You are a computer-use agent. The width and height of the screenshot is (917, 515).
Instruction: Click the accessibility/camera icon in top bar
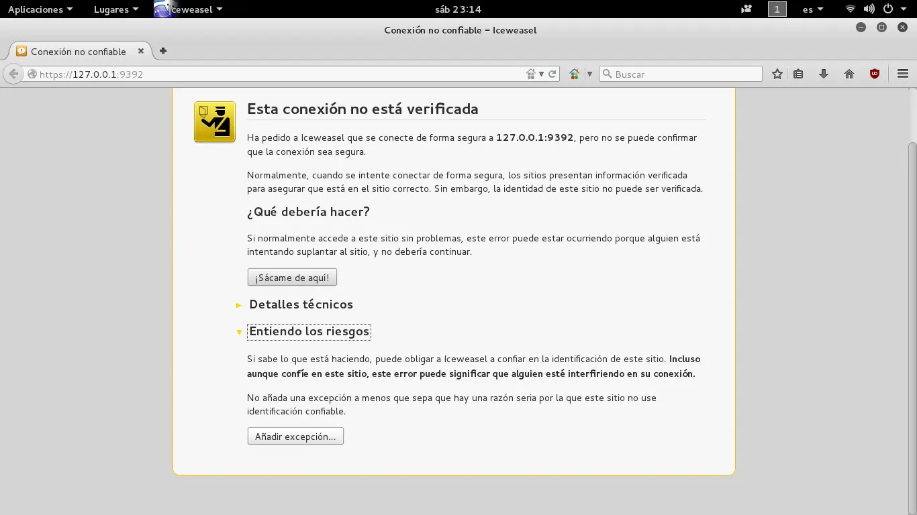[746, 9]
